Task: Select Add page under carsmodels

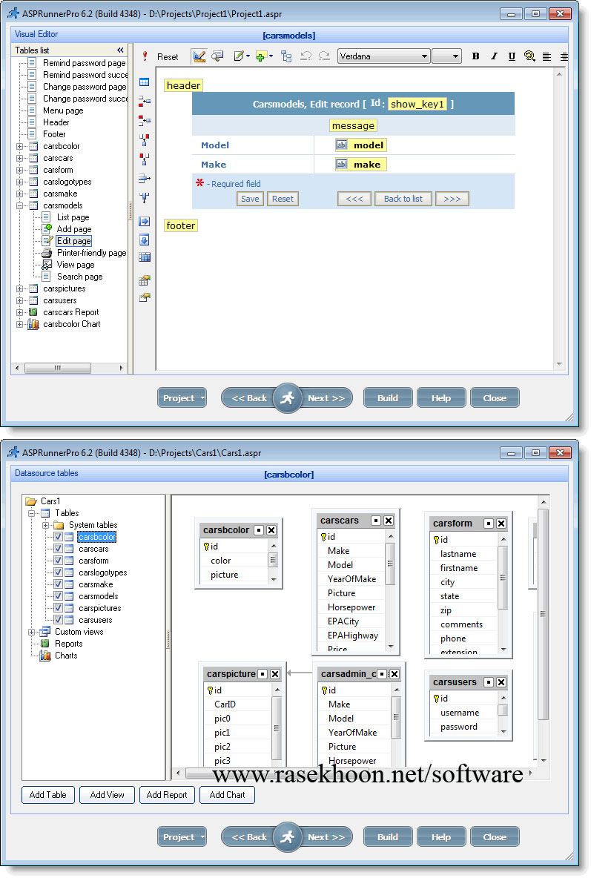Action: click(x=74, y=229)
